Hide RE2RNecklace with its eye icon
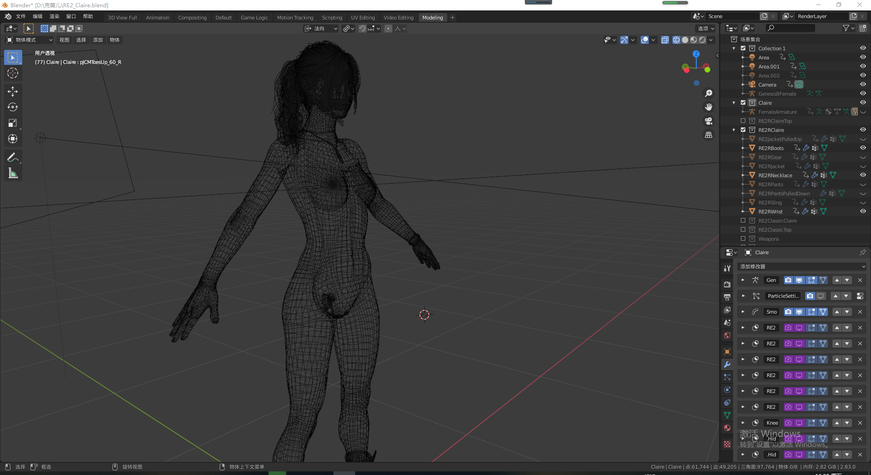Viewport: 871px width, 475px height. (863, 175)
